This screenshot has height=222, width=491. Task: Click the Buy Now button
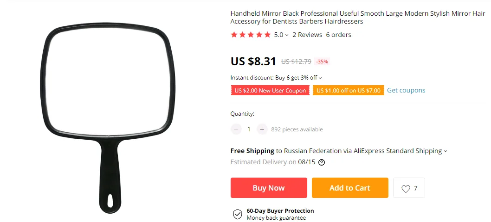click(x=269, y=188)
